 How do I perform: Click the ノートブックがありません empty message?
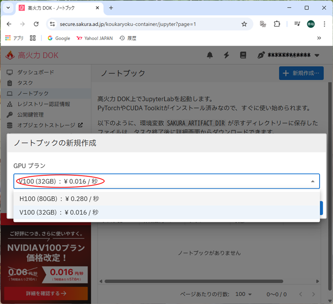[209, 253]
